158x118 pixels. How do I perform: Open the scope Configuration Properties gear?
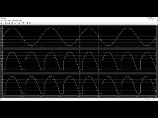1,23
